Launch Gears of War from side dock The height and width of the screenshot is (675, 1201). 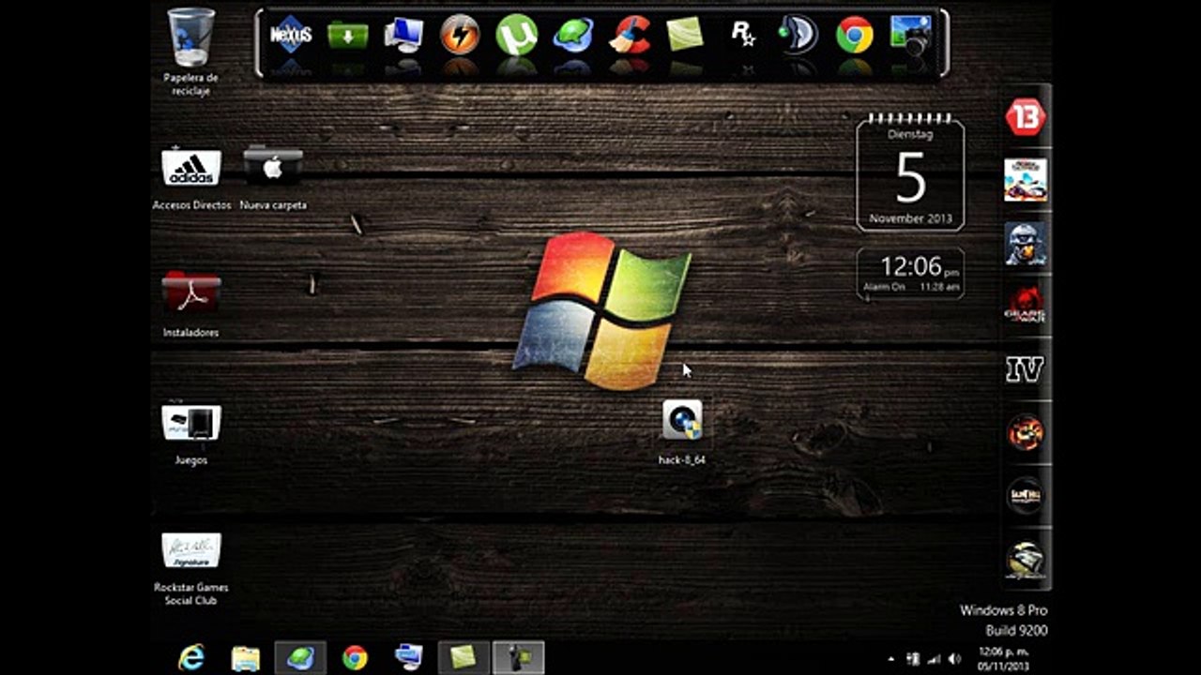[1026, 306]
